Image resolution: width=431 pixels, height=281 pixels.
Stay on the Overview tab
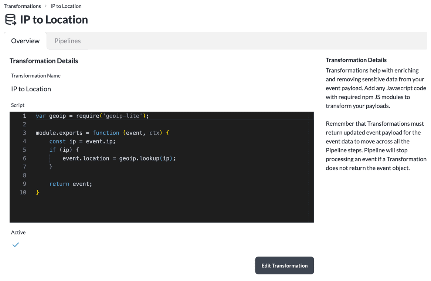pyautogui.click(x=25, y=41)
